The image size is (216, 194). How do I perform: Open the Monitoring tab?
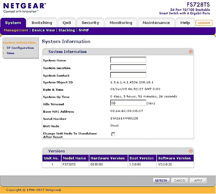(x=121, y=23)
